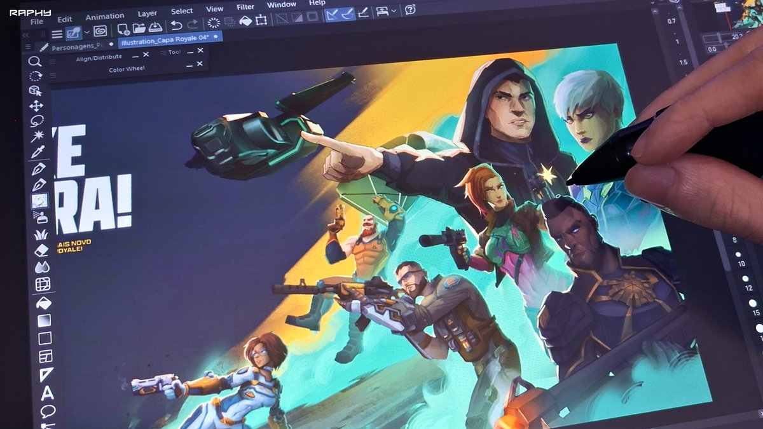Select the Pencil tool
The image size is (763, 429).
[39, 185]
